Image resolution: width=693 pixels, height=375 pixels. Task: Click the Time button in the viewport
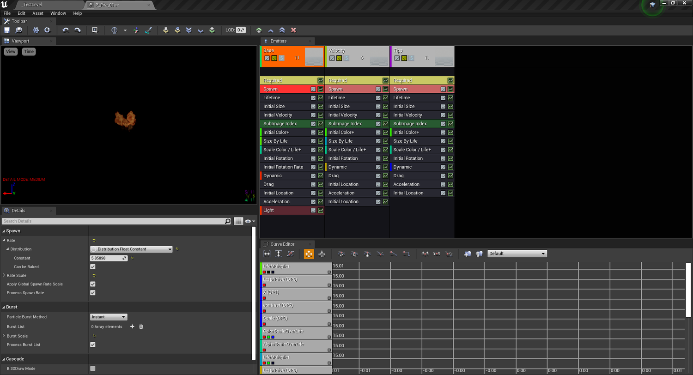pyautogui.click(x=28, y=51)
